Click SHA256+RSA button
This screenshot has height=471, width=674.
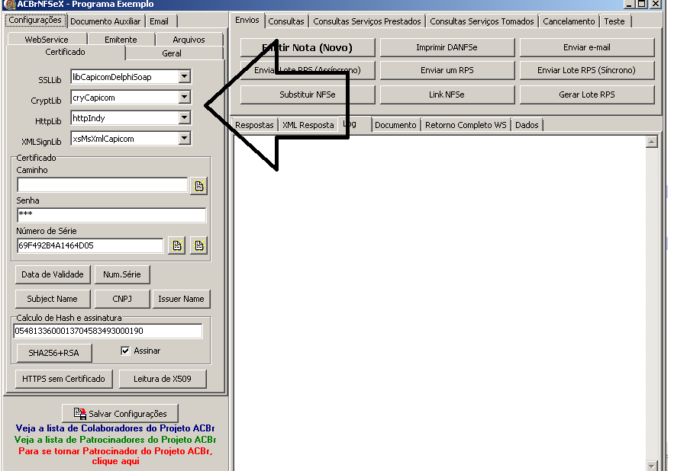53,353
